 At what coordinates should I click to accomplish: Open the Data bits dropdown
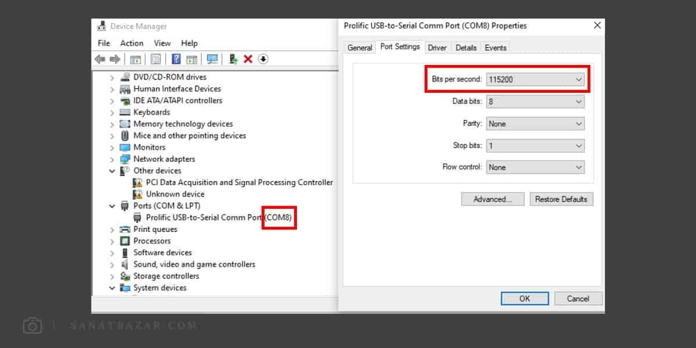(535, 101)
